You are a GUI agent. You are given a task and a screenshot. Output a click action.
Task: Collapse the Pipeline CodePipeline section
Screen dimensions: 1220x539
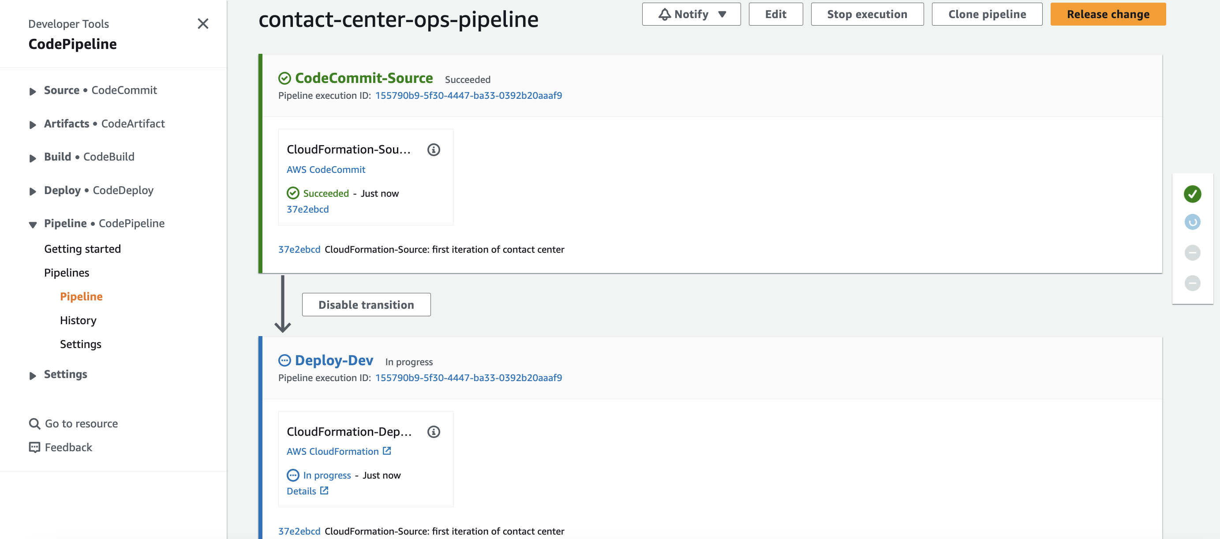pos(97,224)
